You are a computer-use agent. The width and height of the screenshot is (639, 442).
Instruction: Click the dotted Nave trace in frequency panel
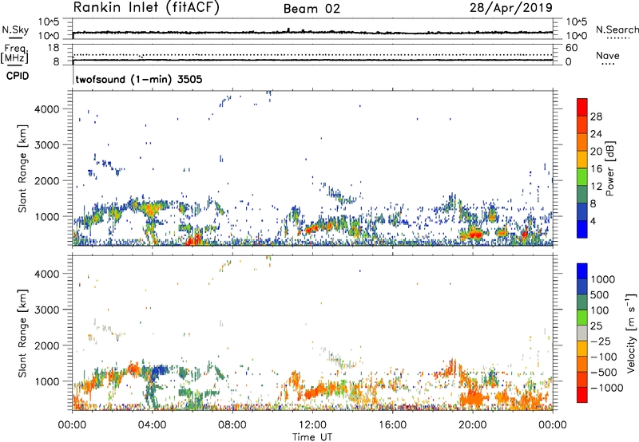tap(312, 54)
